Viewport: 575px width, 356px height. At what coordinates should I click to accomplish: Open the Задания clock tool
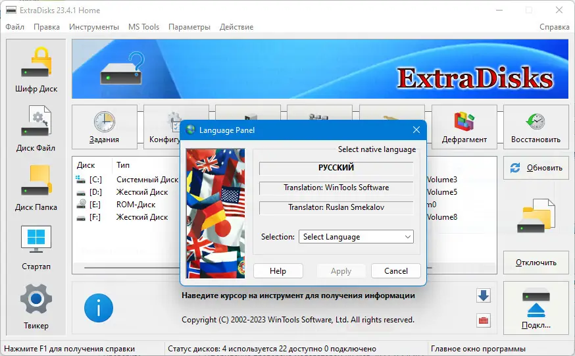click(x=105, y=127)
